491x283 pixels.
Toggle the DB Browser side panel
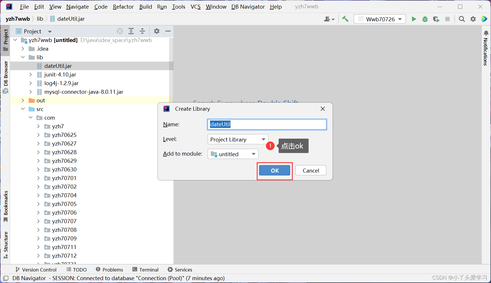[5, 77]
